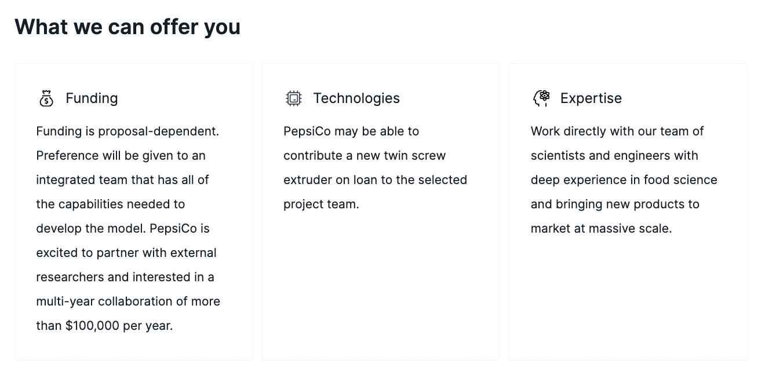
Task: Click the "PepsiCo may be able to" line
Action: tap(351, 131)
